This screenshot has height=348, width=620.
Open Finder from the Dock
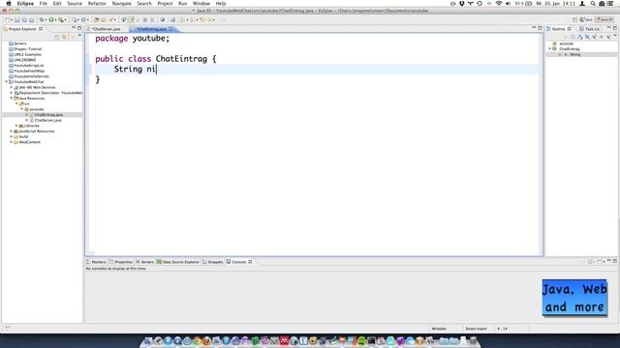[148, 341]
